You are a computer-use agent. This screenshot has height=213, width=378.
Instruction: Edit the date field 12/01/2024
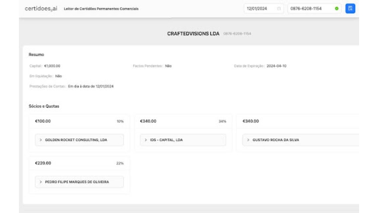coord(263,9)
